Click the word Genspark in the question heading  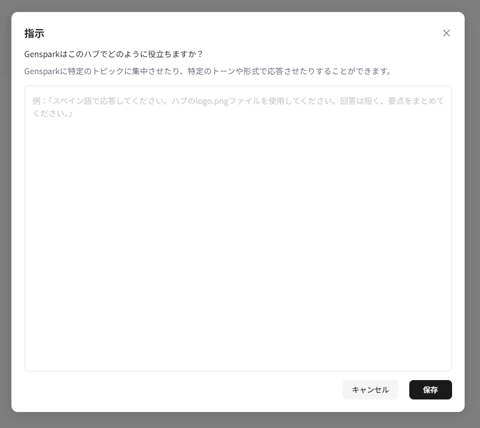pyautogui.click(x=42, y=54)
